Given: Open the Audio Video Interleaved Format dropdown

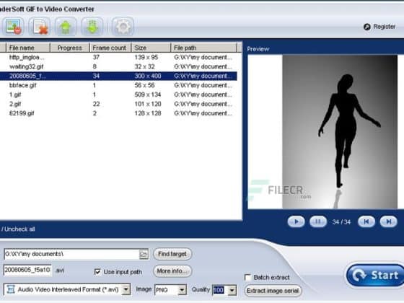Looking at the screenshot, I should click(x=126, y=289).
